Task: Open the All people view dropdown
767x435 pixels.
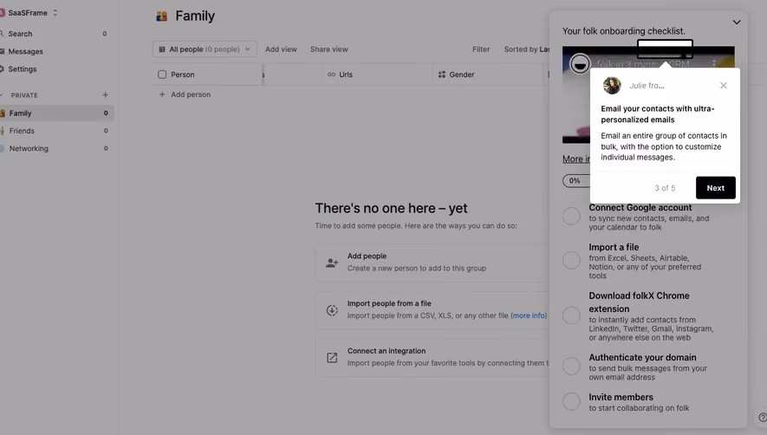Action: tap(205, 49)
